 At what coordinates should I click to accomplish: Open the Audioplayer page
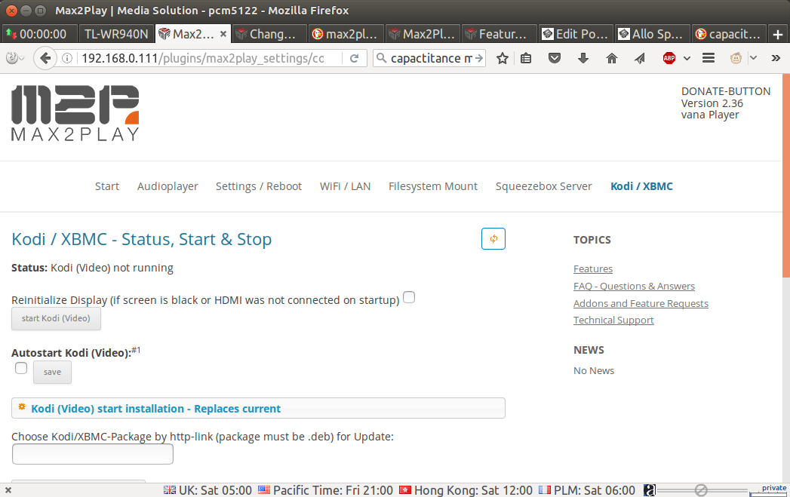click(168, 186)
